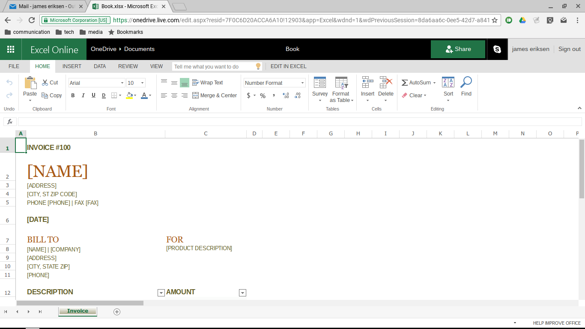Open the AMOUNT column filter dropdown
The width and height of the screenshot is (585, 329).
click(242, 293)
